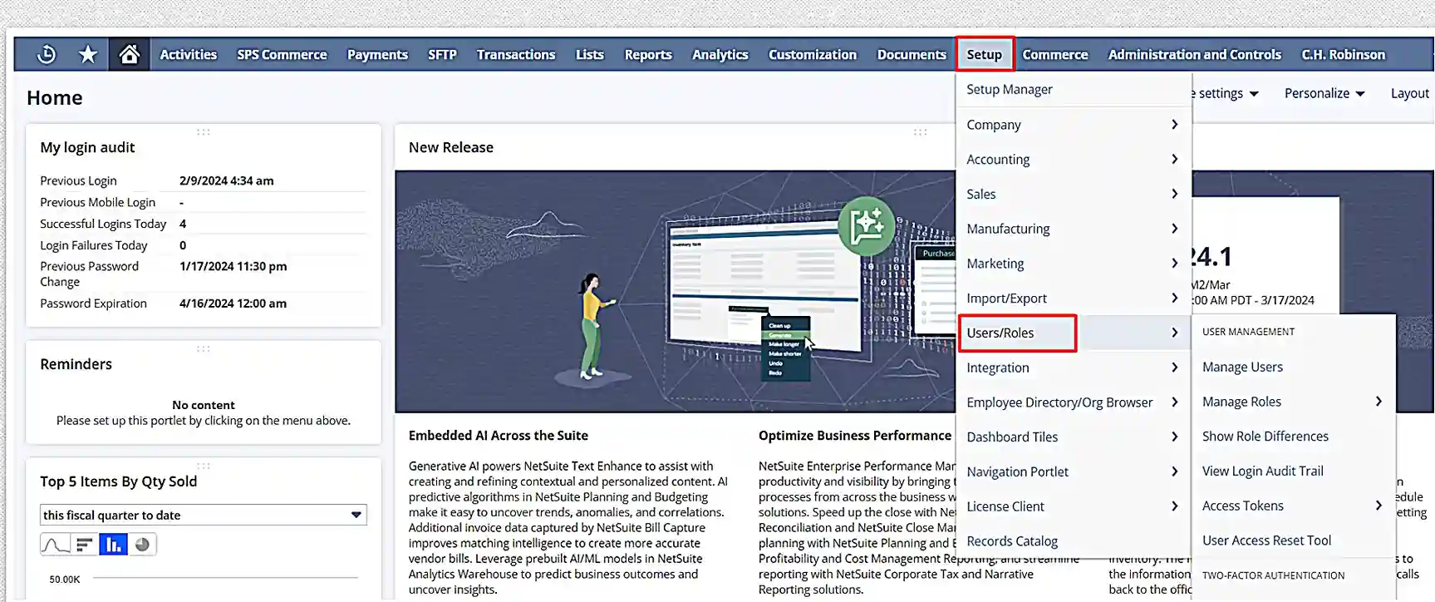Viewport: 1435px width, 602px height.
Task: Click the Setup menu tab
Action: [985, 54]
